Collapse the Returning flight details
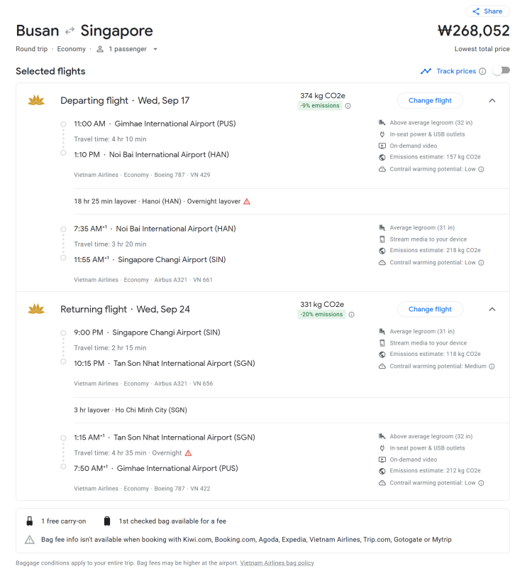Viewport: 527px width, 574px height. pos(492,309)
